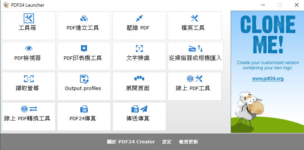Open the 工具箱 toolbox icon
This screenshot has width=304, height=150.
coord(29,18)
